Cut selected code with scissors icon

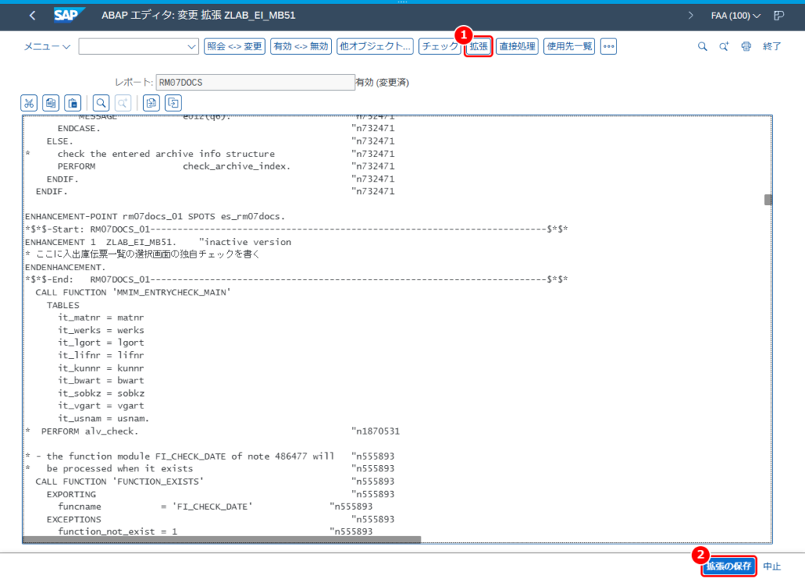tap(29, 103)
